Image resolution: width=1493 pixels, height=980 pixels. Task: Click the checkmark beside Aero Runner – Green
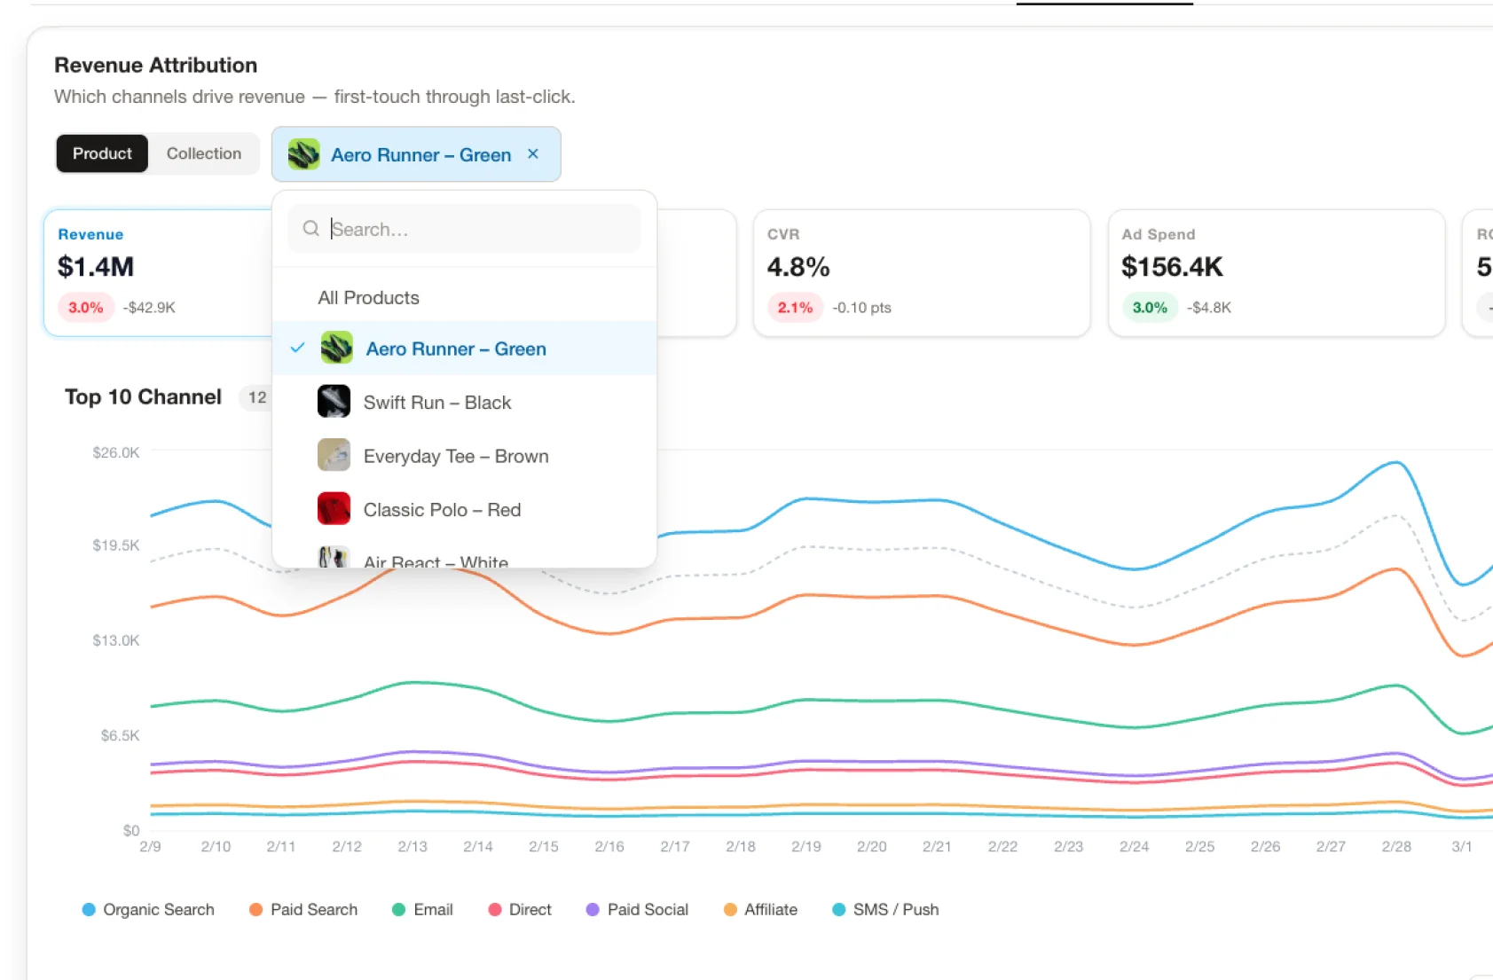point(297,348)
